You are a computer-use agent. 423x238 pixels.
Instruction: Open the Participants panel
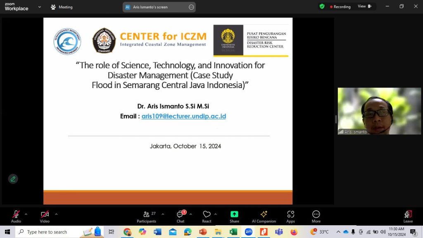point(147,217)
